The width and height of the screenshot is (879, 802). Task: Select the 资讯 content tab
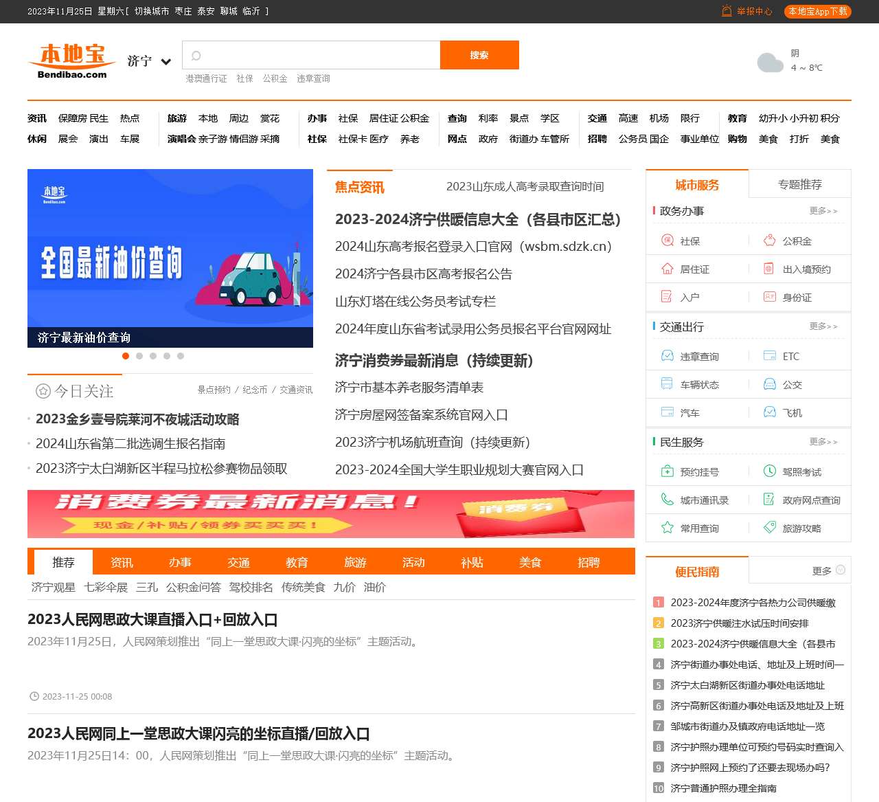click(x=122, y=562)
